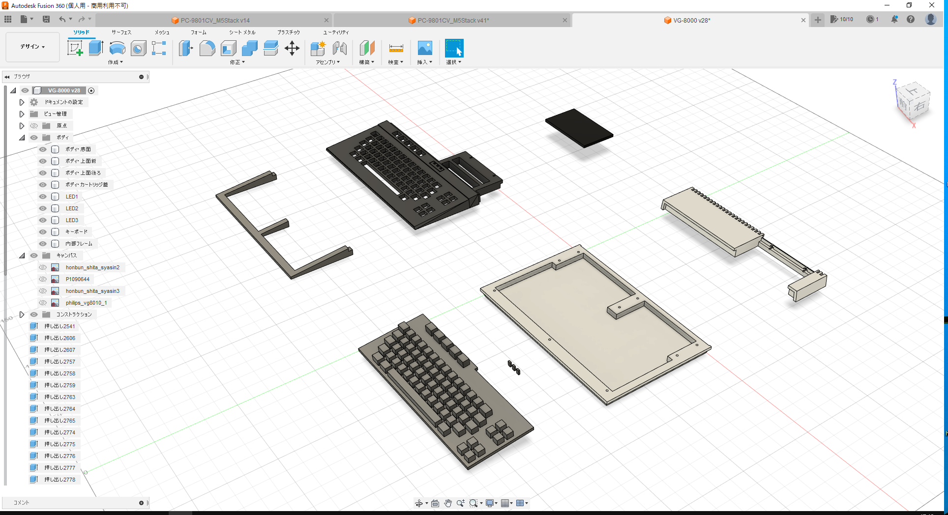Click the 10/10 version history button

[x=842, y=19]
